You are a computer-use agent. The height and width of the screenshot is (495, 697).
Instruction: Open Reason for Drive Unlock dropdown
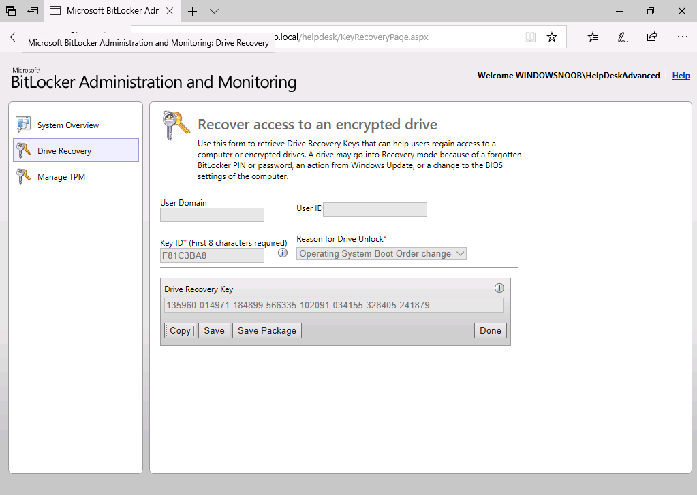(x=382, y=254)
